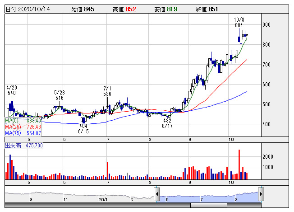The image size is (294, 212).
Task: Click the 始値 845 opening price value
Action: (83, 9)
